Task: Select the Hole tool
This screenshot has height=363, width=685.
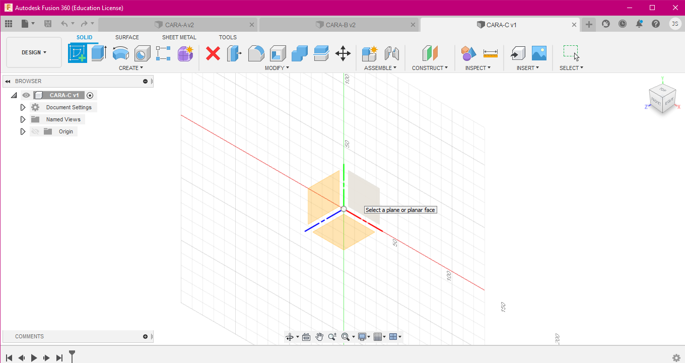Action: (x=142, y=53)
